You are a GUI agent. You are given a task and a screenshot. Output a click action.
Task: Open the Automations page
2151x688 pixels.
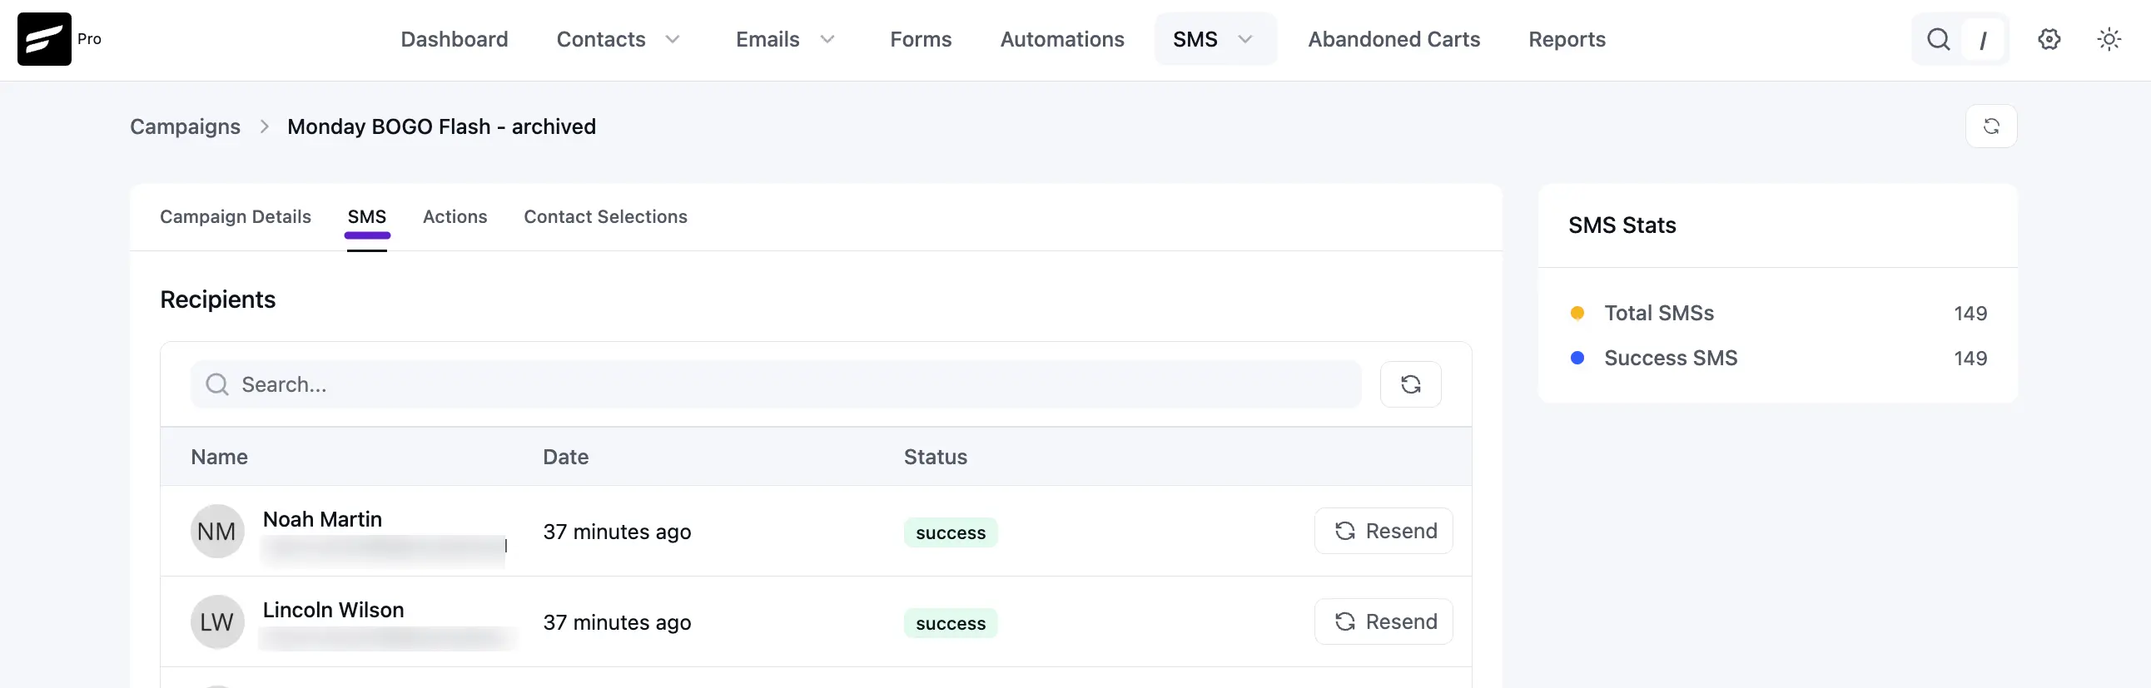click(x=1062, y=39)
